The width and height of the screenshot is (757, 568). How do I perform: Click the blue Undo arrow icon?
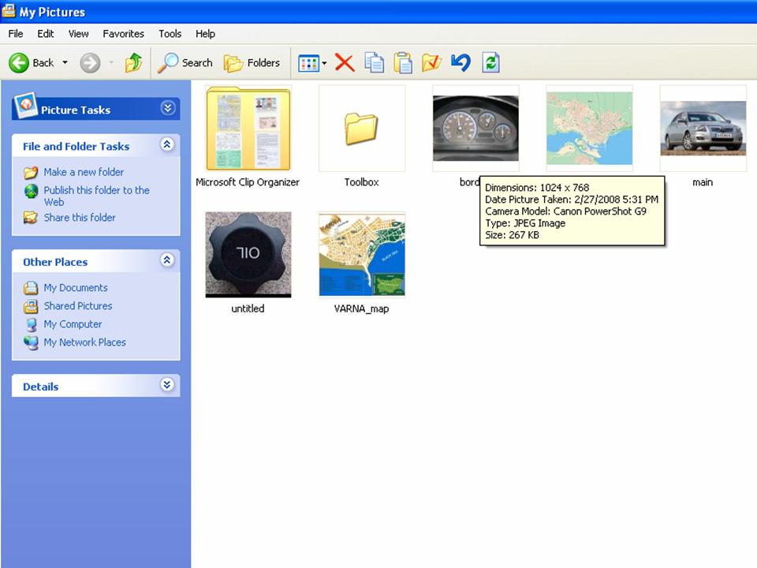461,63
